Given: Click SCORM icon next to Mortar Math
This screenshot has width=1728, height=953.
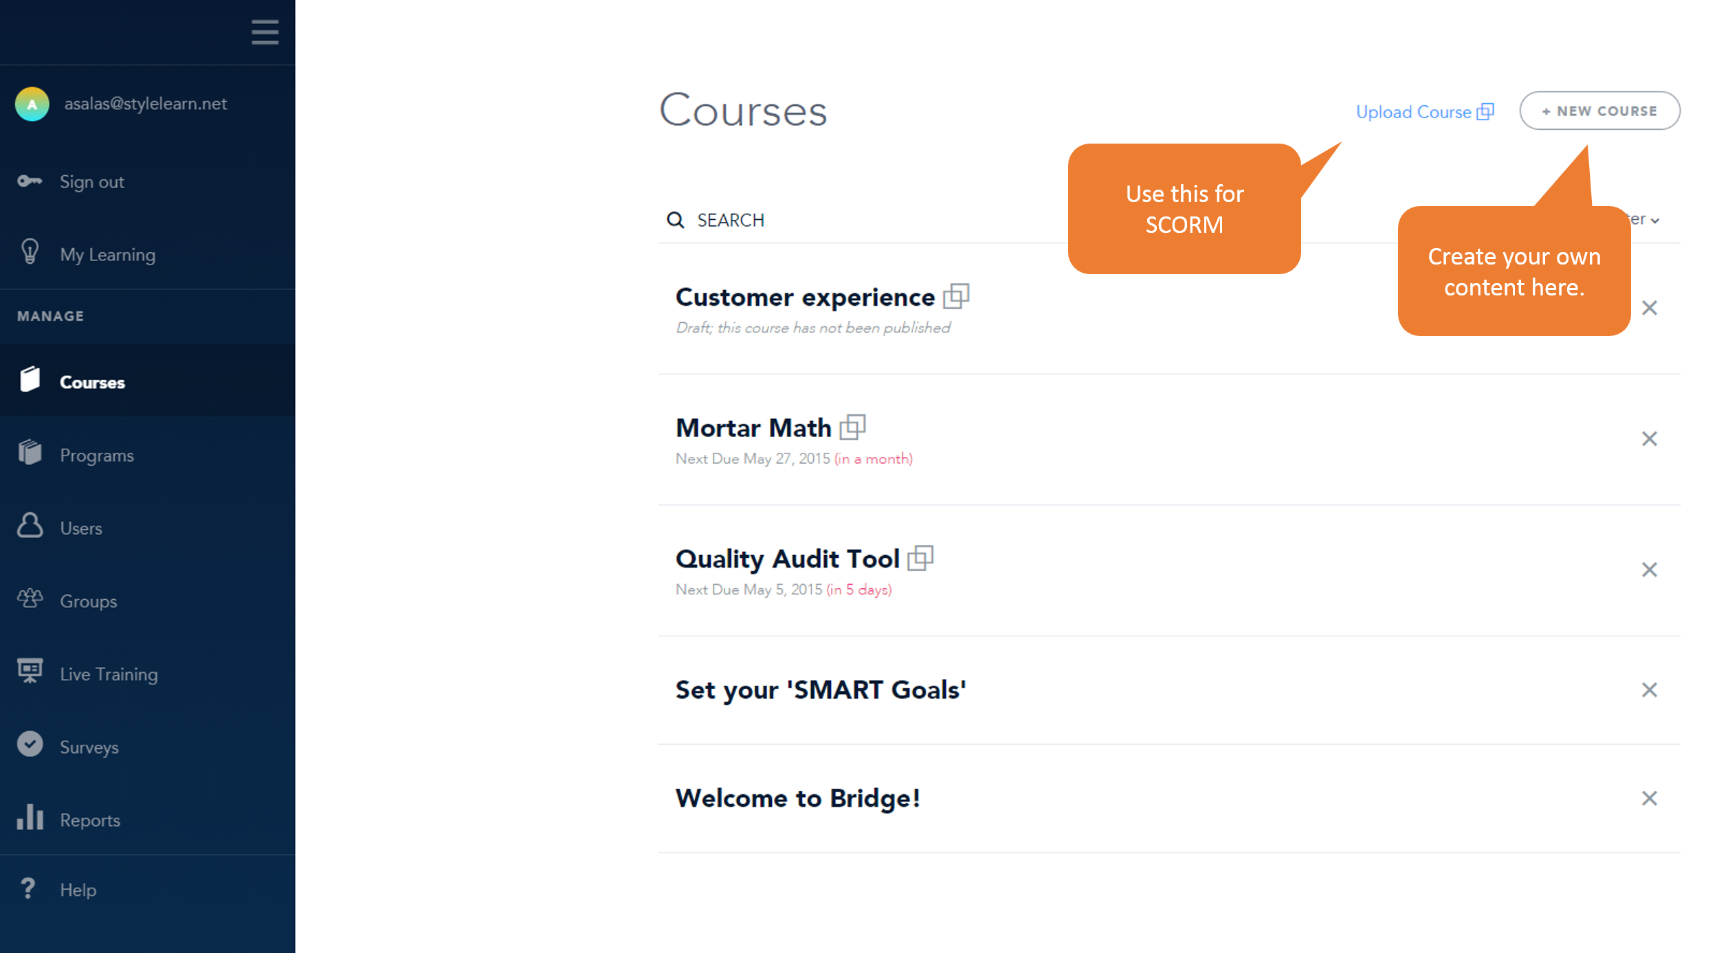Looking at the screenshot, I should (x=852, y=427).
